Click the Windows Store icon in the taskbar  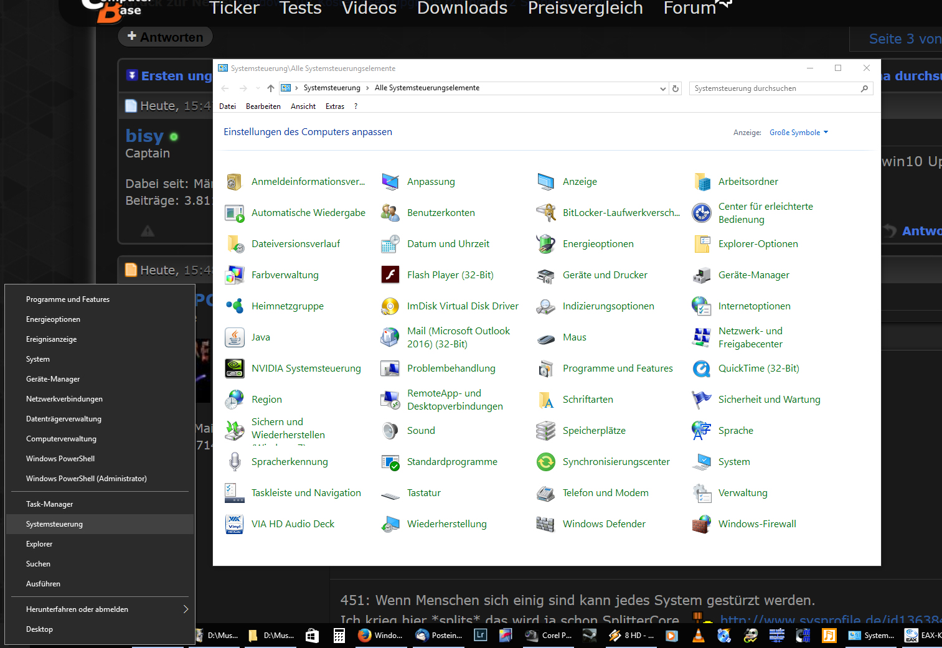tap(312, 635)
